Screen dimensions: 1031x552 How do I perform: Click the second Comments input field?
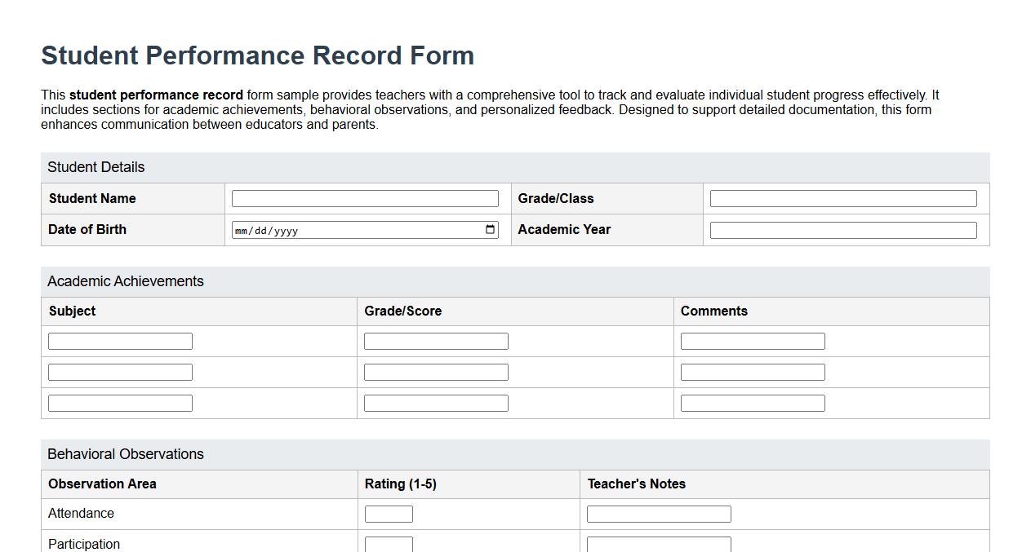click(752, 371)
